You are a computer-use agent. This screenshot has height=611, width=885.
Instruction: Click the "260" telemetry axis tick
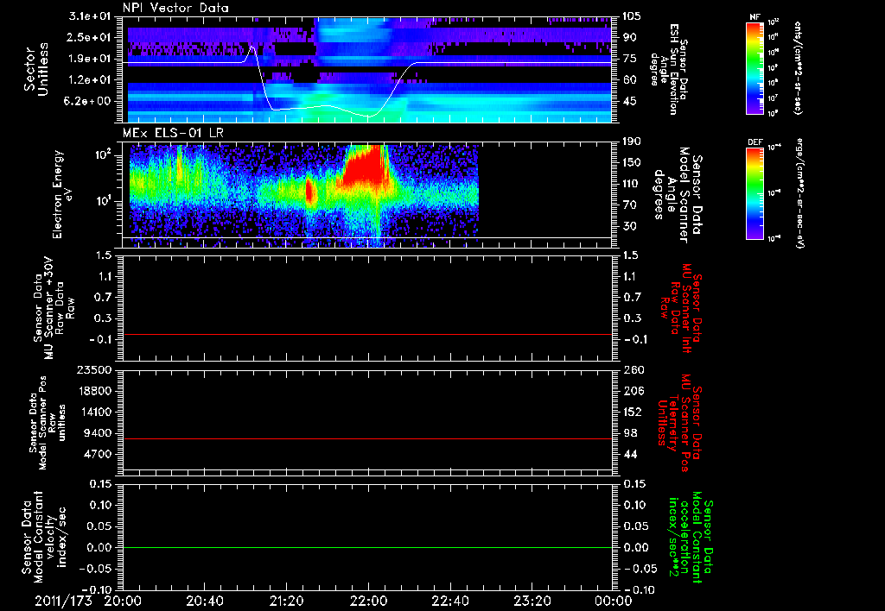633,370
